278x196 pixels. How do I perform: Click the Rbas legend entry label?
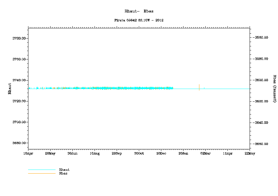point(63,173)
